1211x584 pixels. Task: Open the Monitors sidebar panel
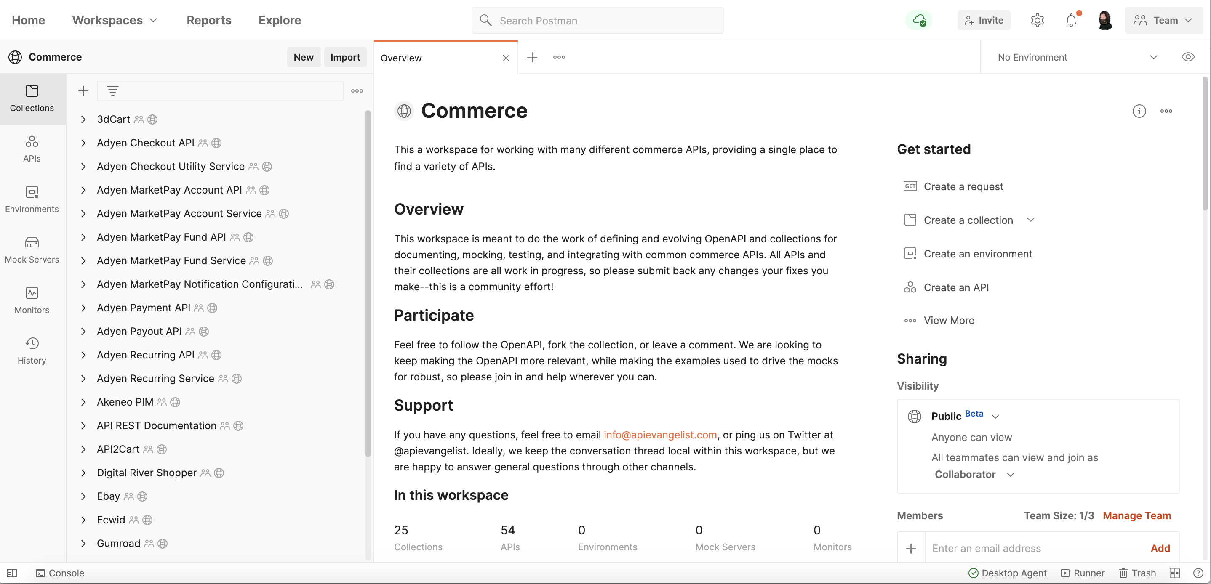point(32,301)
